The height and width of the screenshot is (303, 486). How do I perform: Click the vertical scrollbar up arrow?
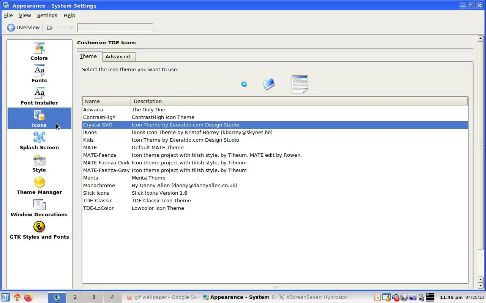point(480,38)
